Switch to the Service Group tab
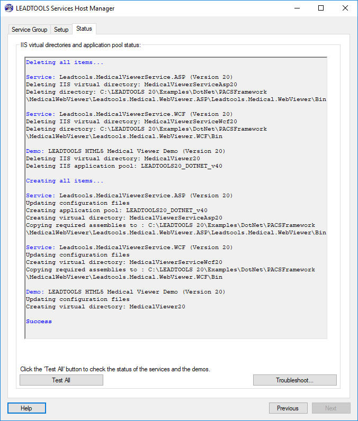 coord(30,30)
